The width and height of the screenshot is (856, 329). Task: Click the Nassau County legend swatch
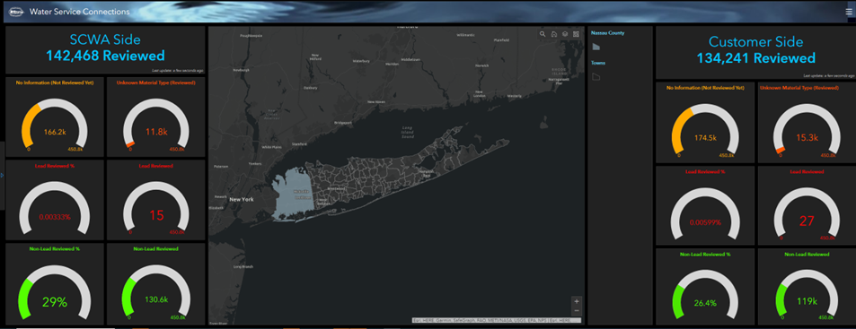point(596,48)
